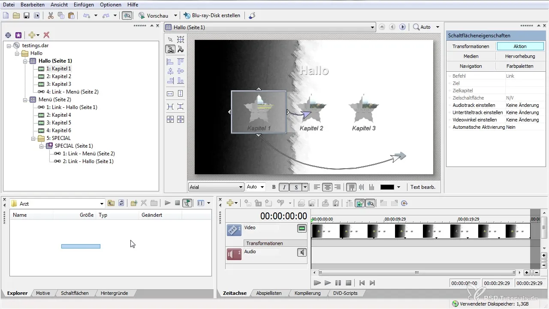Make selected objects the same height

pos(181,93)
